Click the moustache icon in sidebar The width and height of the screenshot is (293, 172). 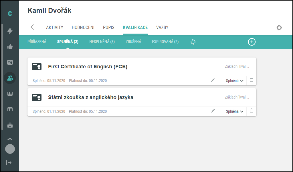coord(10,139)
